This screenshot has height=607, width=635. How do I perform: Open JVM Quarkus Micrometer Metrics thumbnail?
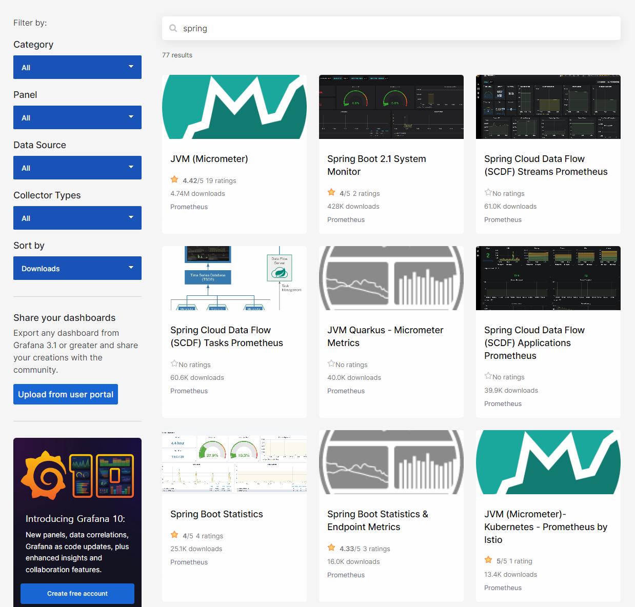391,278
